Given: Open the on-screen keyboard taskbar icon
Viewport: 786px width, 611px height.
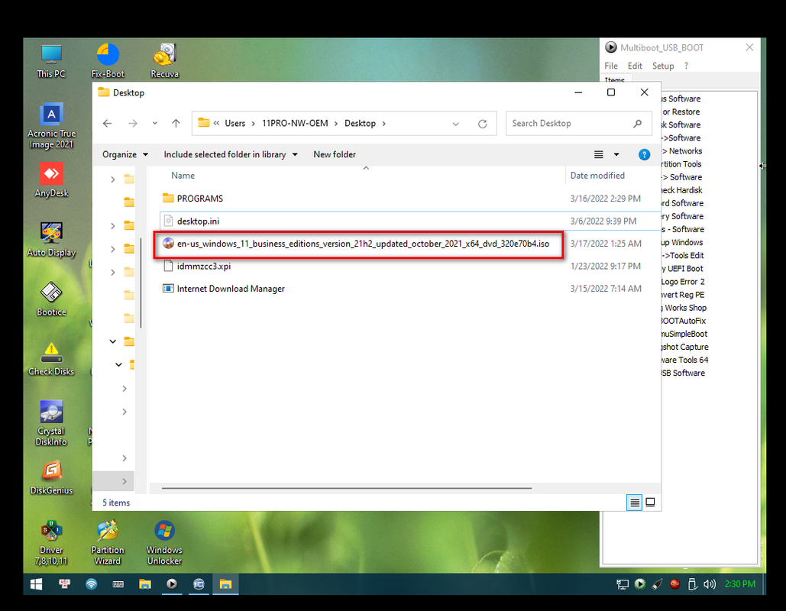Looking at the screenshot, I should point(118,584).
